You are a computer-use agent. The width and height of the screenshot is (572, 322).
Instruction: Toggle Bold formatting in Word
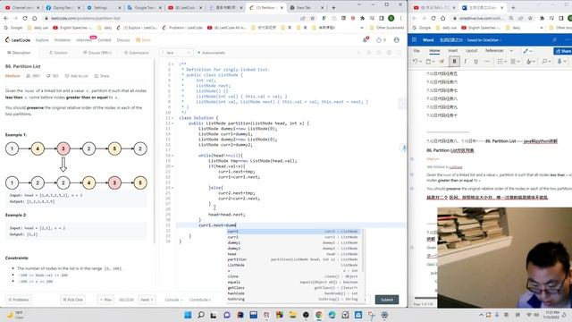pos(454,62)
